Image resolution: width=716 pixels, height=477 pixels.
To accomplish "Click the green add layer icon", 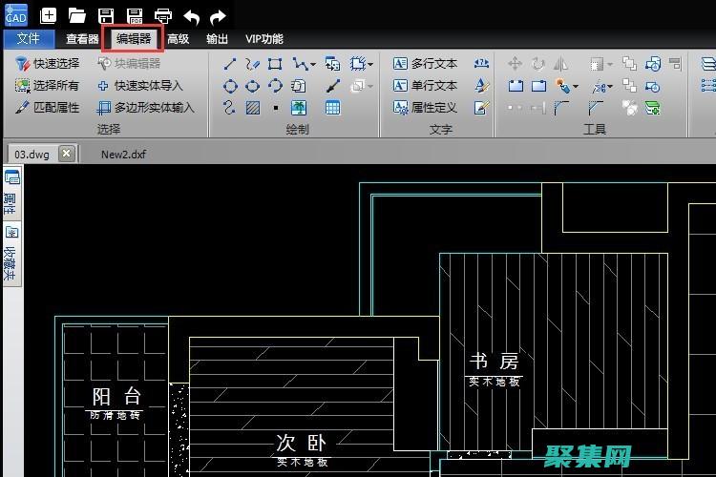I will point(652,108).
